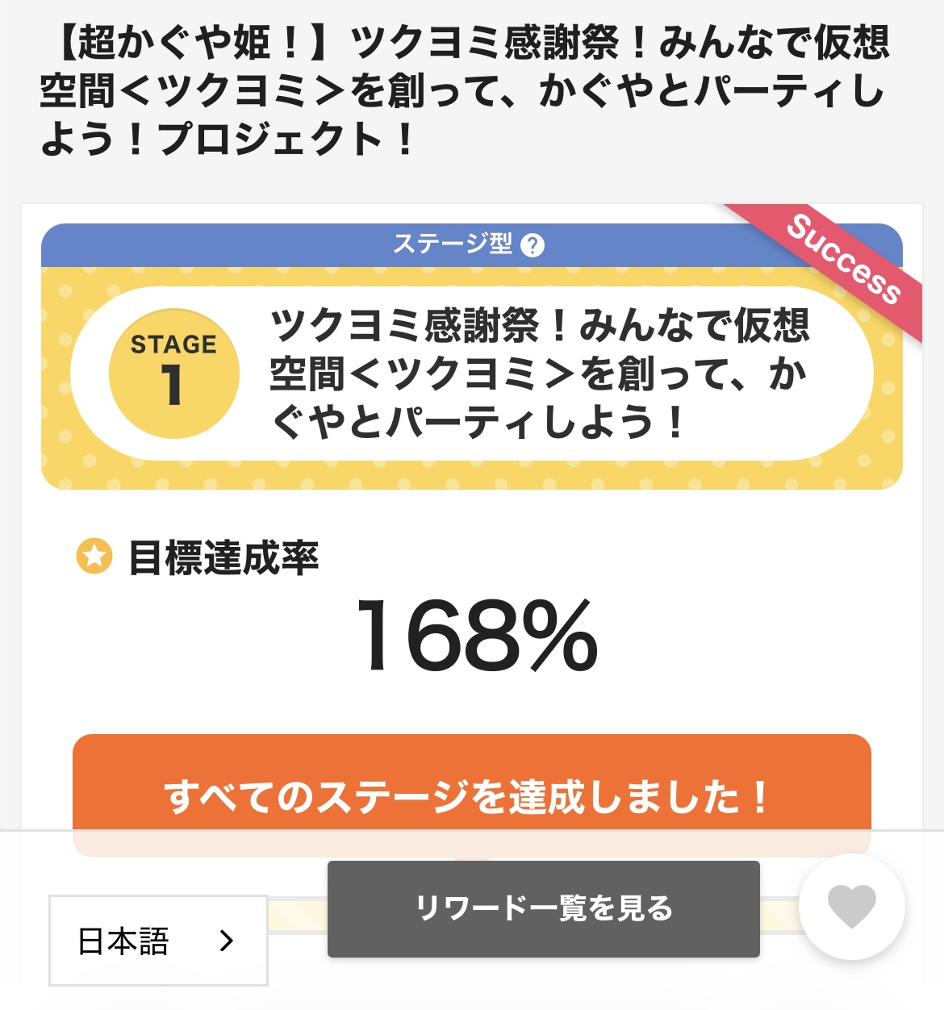The width and height of the screenshot is (944, 1010).
Task: Click the red Success ribbon
Action: point(843,260)
